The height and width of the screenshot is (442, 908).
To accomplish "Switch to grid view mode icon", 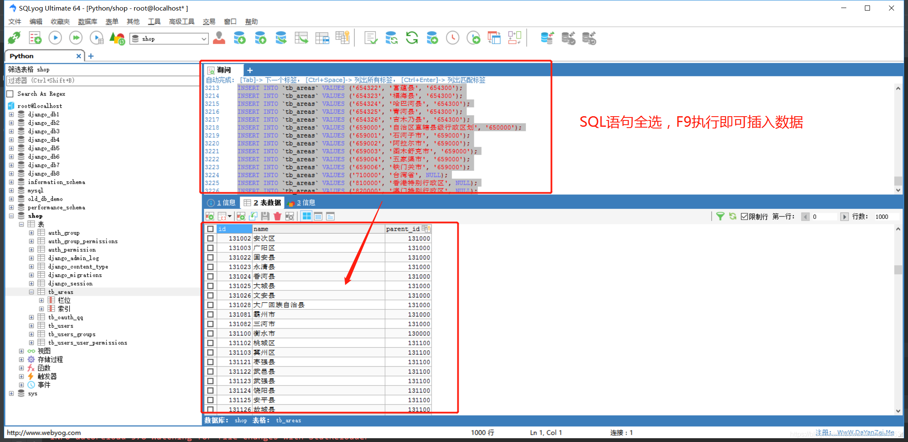I will coord(306,216).
